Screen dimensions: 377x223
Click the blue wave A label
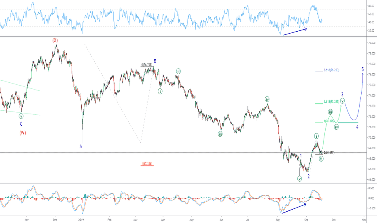(81, 146)
